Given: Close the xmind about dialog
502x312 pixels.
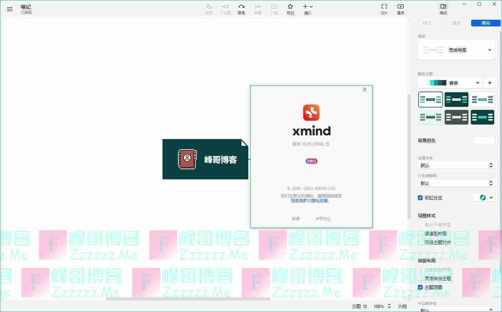Looking at the screenshot, I should (365, 90).
